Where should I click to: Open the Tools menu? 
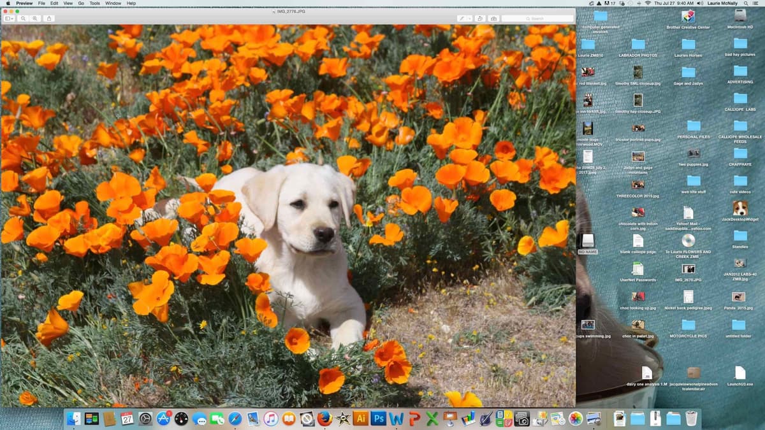pyautogui.click(x=94, y=3)
